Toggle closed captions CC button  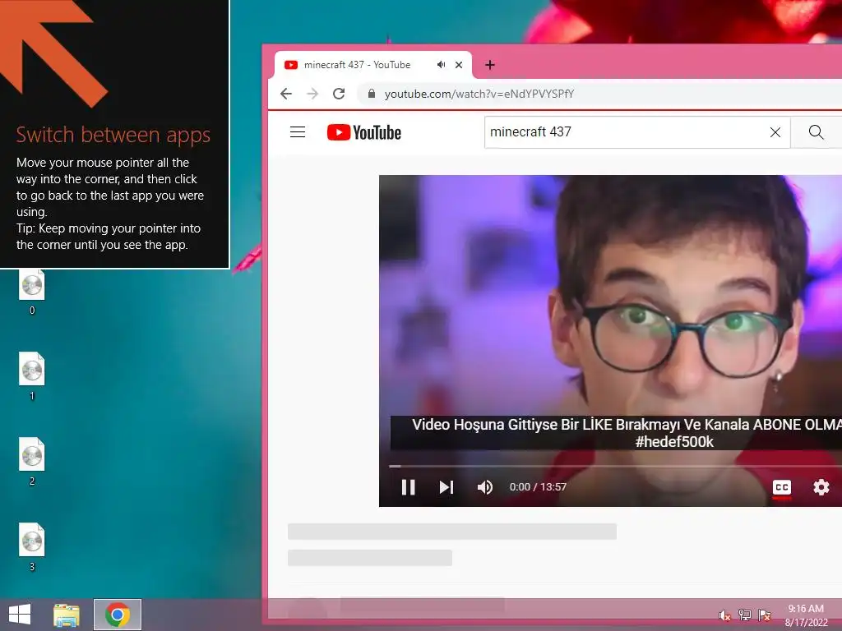tap(781, 487)
